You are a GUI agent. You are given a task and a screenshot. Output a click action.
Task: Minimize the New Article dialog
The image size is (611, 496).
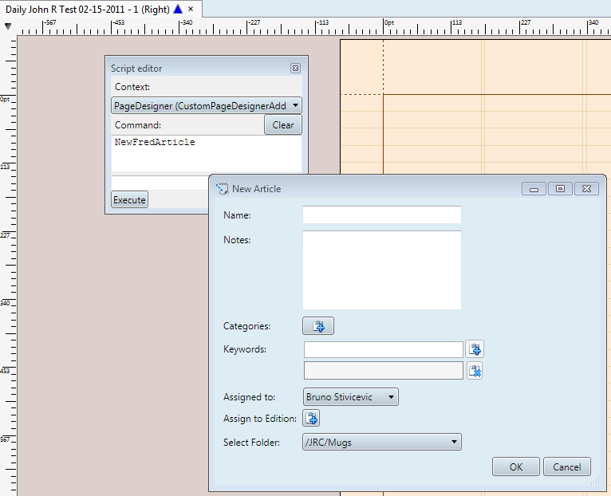[x=534, y=189]
